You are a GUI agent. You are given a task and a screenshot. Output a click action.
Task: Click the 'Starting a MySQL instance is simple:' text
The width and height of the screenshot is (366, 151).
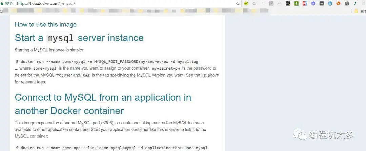point(49,50)
